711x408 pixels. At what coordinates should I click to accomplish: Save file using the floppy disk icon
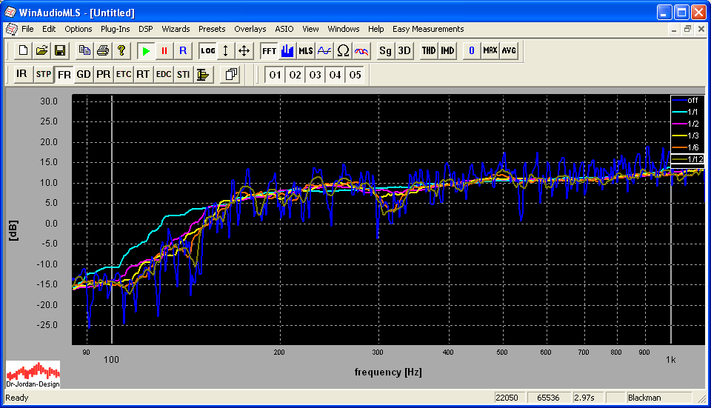coord(60,50)
